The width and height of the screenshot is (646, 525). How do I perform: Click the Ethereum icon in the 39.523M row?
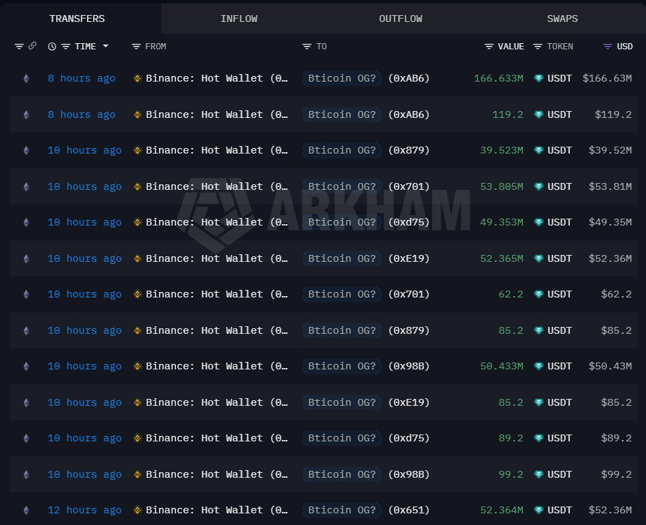26,150
